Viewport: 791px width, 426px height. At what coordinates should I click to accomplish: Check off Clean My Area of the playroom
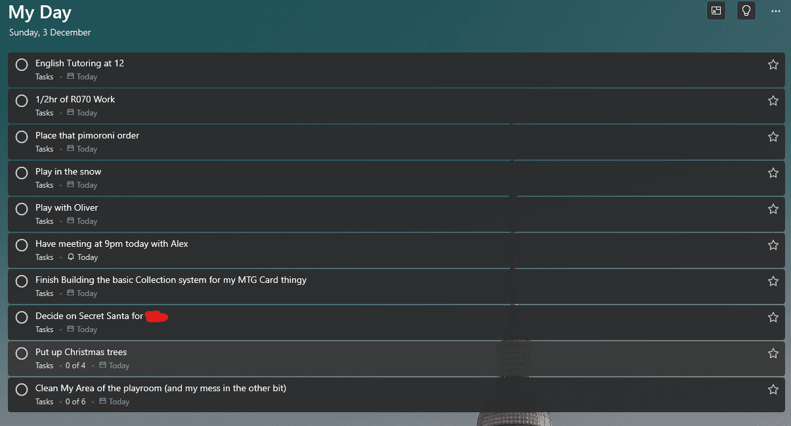point(22,389)
